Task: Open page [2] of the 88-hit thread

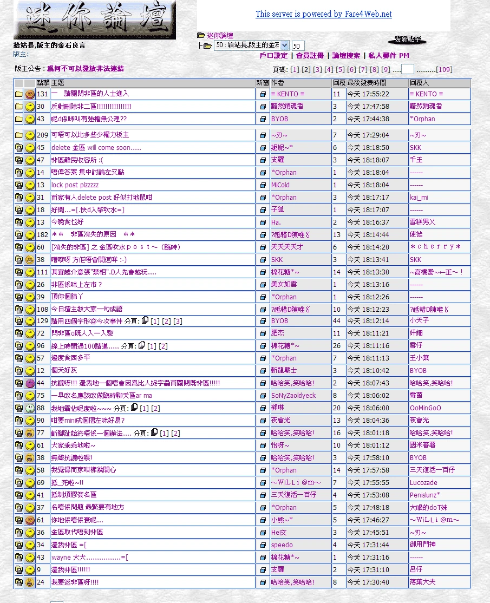Action: pyautogui.click(x=155, y=409)
